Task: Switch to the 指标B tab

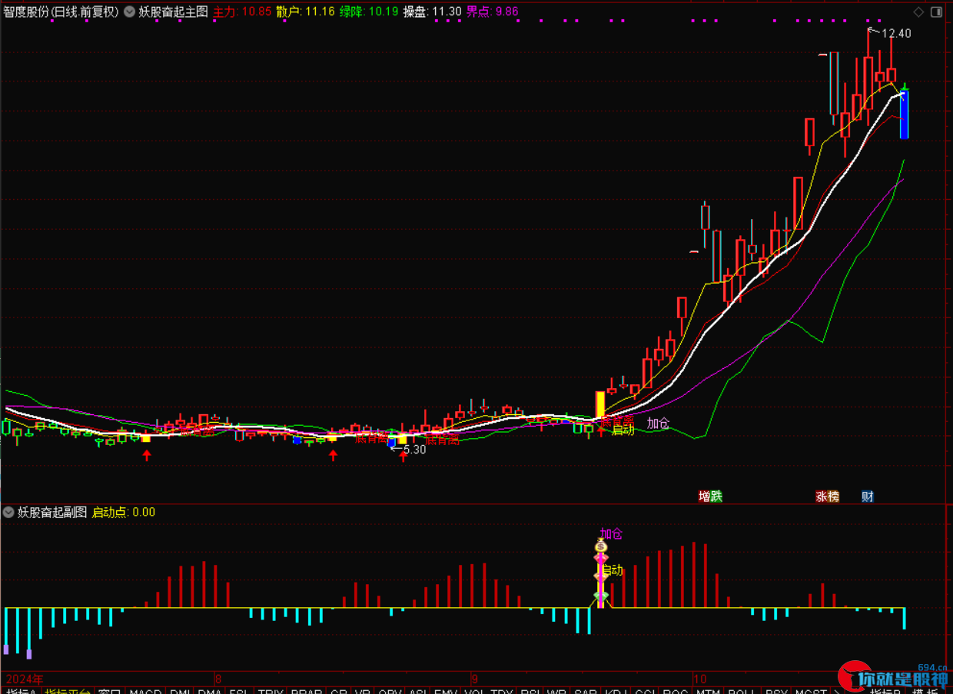Action: tap(886, 691)
